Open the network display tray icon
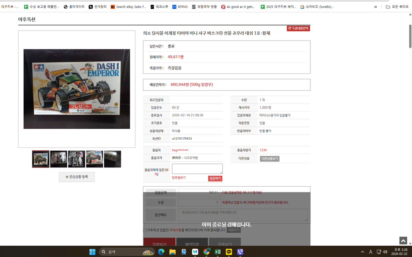The height and width of the screenshot is (257, 412). pos(379,252)
